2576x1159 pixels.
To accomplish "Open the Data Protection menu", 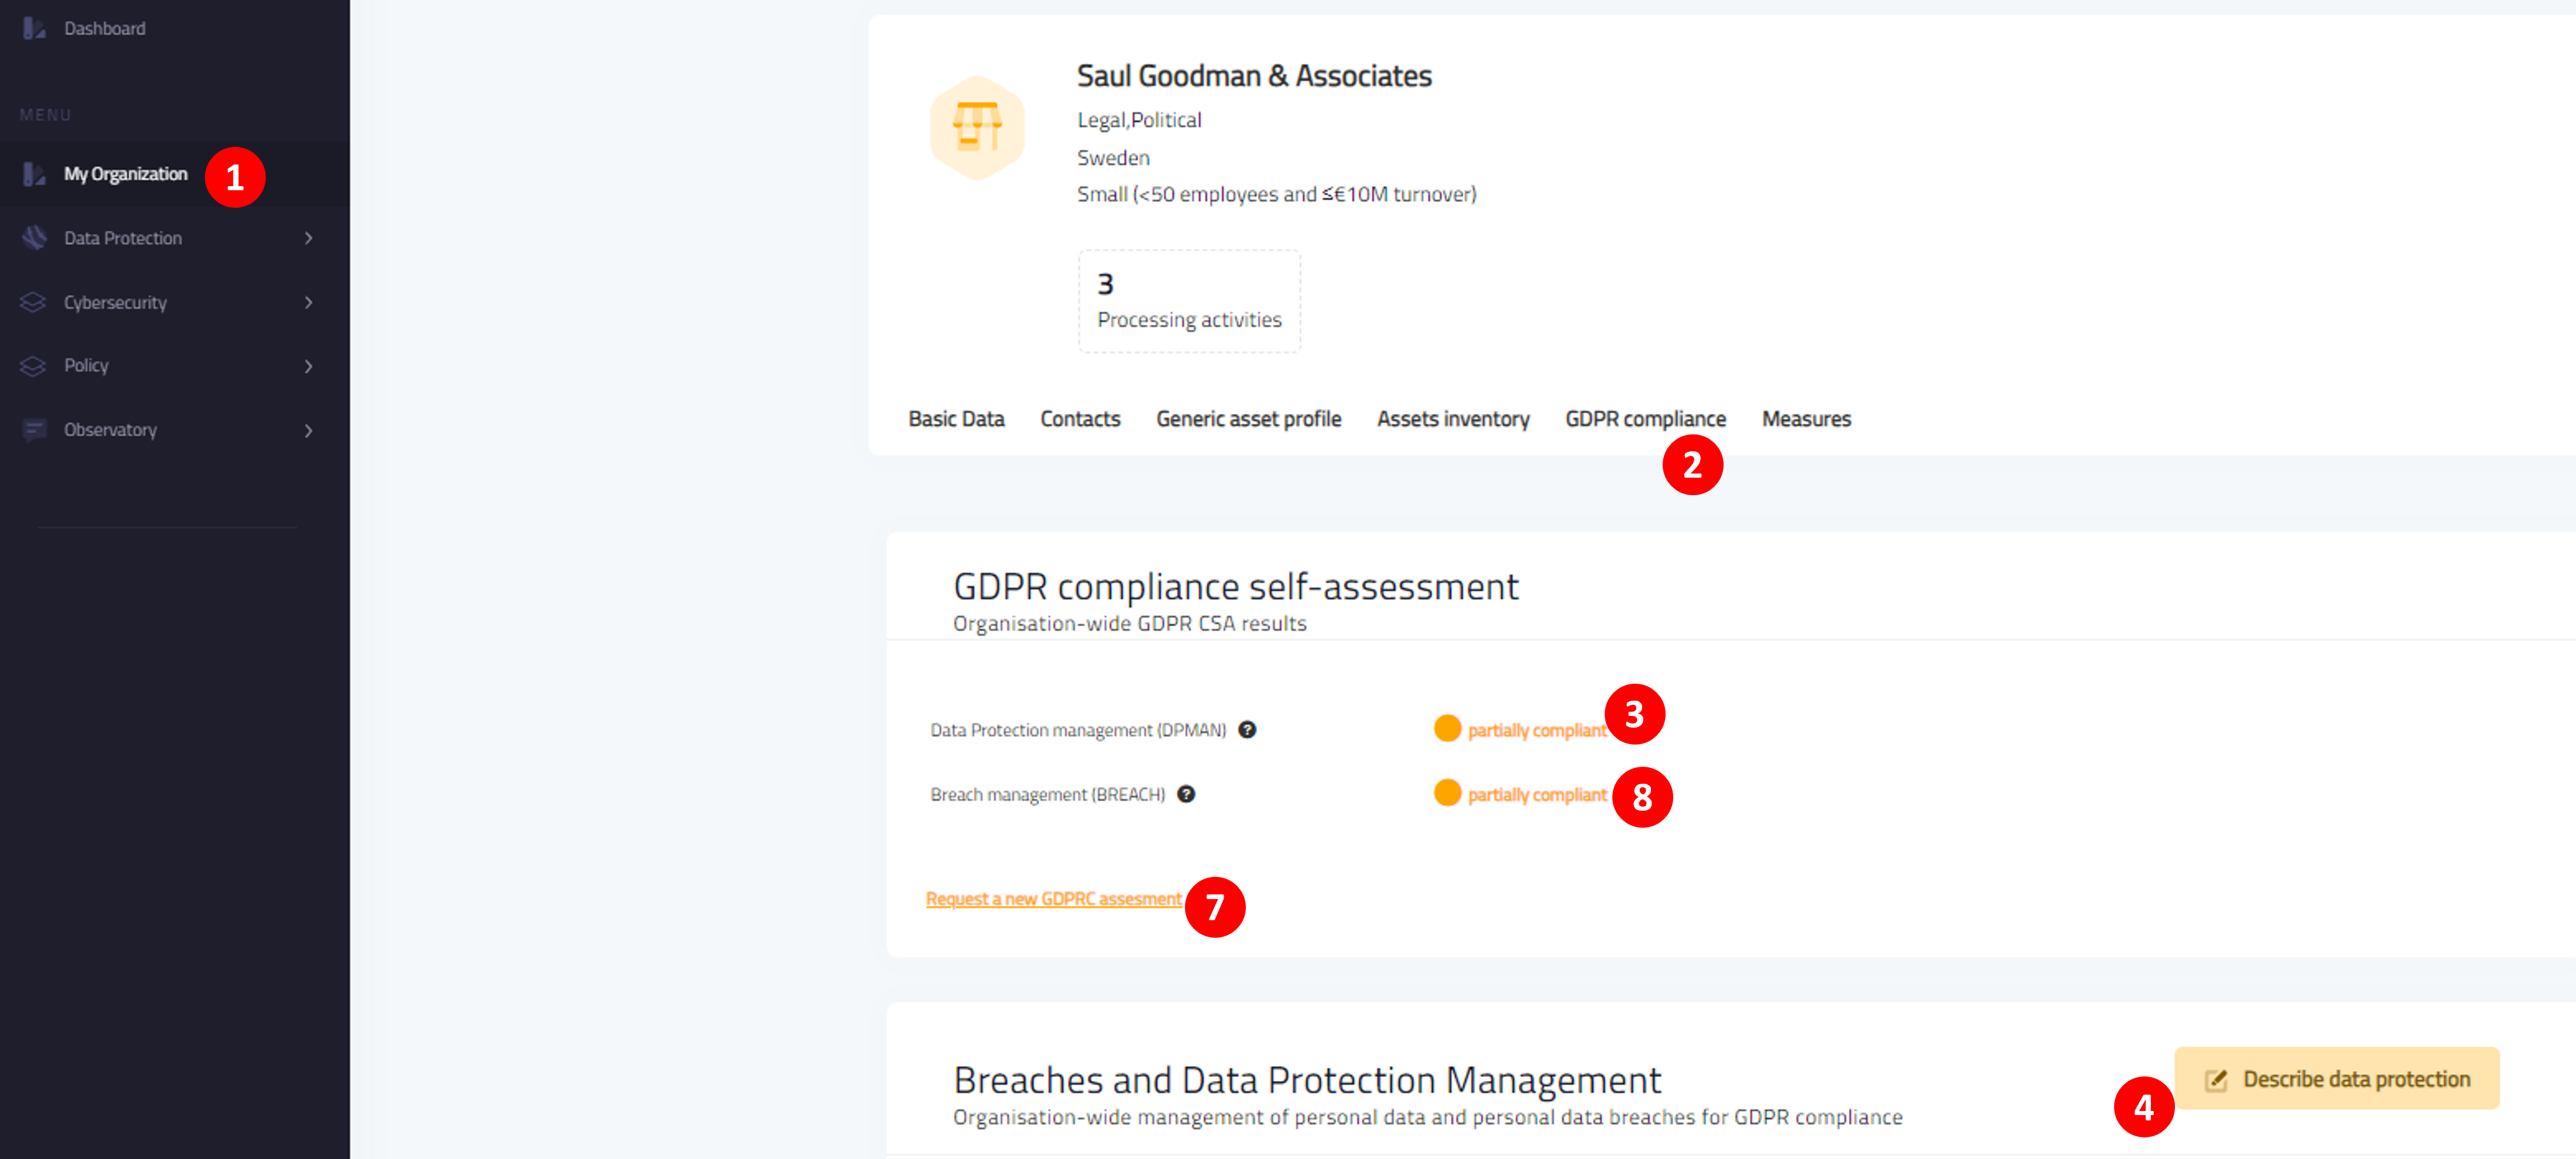I will pos(123,238).
